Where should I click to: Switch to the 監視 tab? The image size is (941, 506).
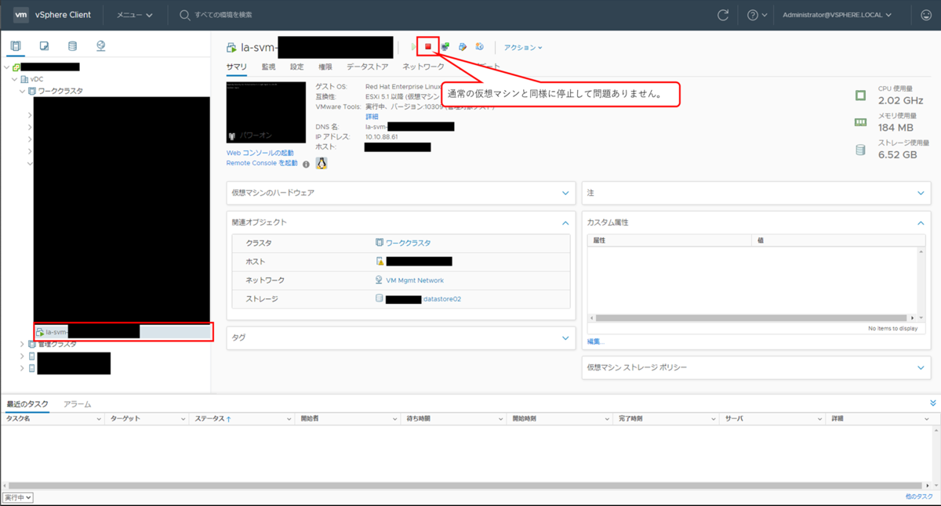point(267,67)
